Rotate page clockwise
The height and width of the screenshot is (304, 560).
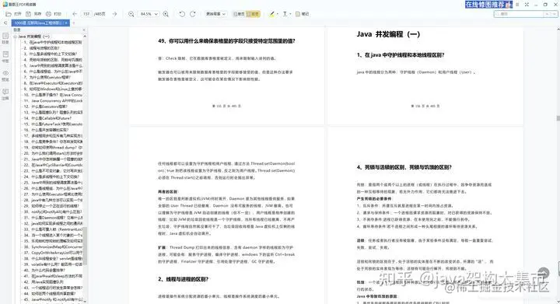point(193,14)
